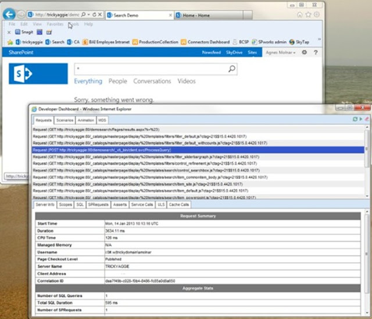Close the Search Demo tab

pyautogui.click(x=170, y=15)
